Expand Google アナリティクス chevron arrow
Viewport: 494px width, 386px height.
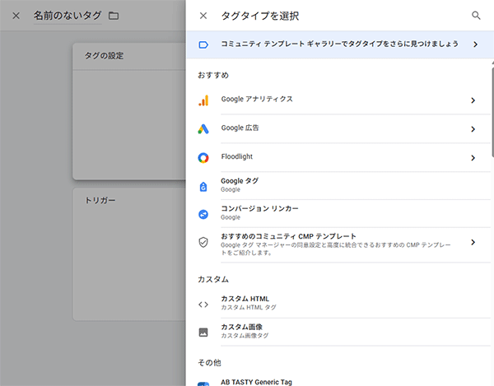(473, 100)
